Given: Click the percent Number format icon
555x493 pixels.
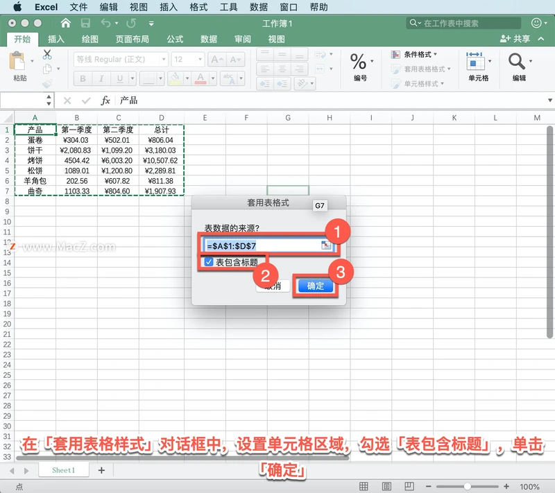Looking at the screenshot, I should point(358,62).
